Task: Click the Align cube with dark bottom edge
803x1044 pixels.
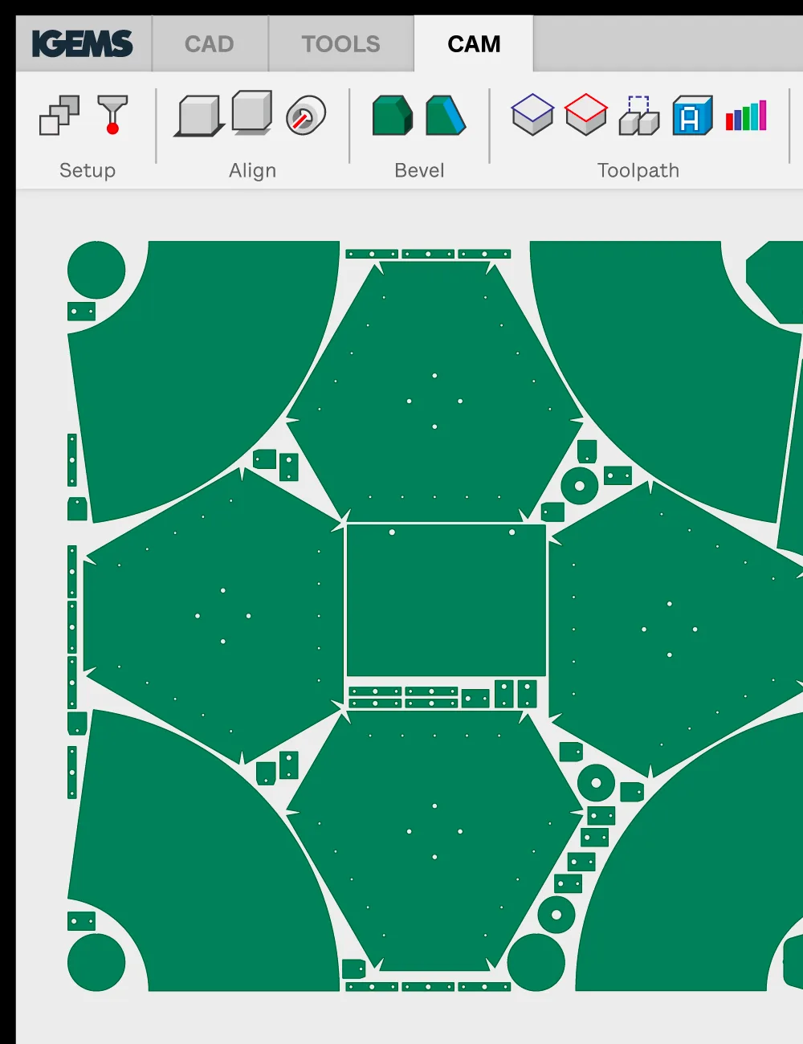Action: point(198,116)
